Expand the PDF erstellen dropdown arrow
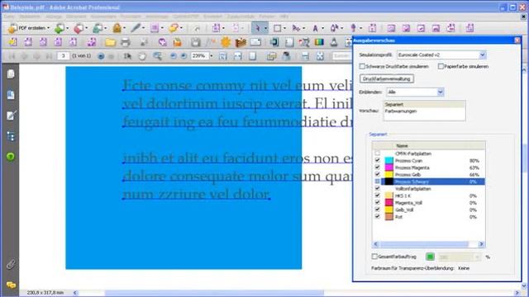The width and height of the screenshot is (529, 297). coord(48,28)
